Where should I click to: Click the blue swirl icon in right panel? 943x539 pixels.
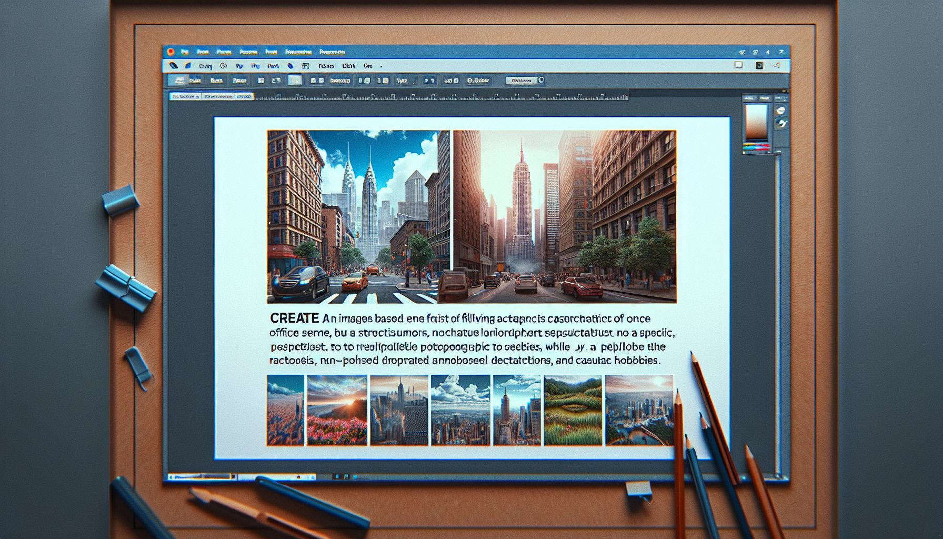coord(782,123)
